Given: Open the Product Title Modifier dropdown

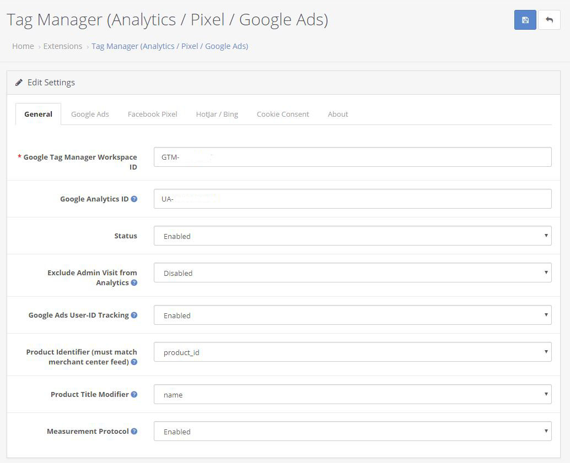Looking at the screenshot, I should [353, 394].
